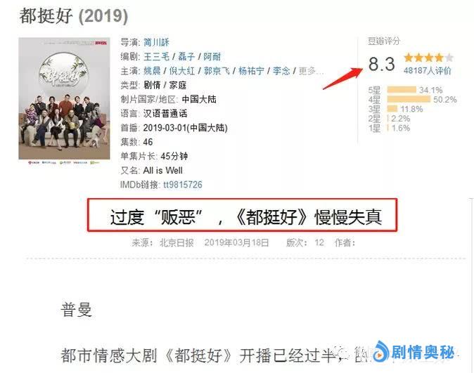Click the star rating icons
The image size is (474, 373).
point(428,58)
